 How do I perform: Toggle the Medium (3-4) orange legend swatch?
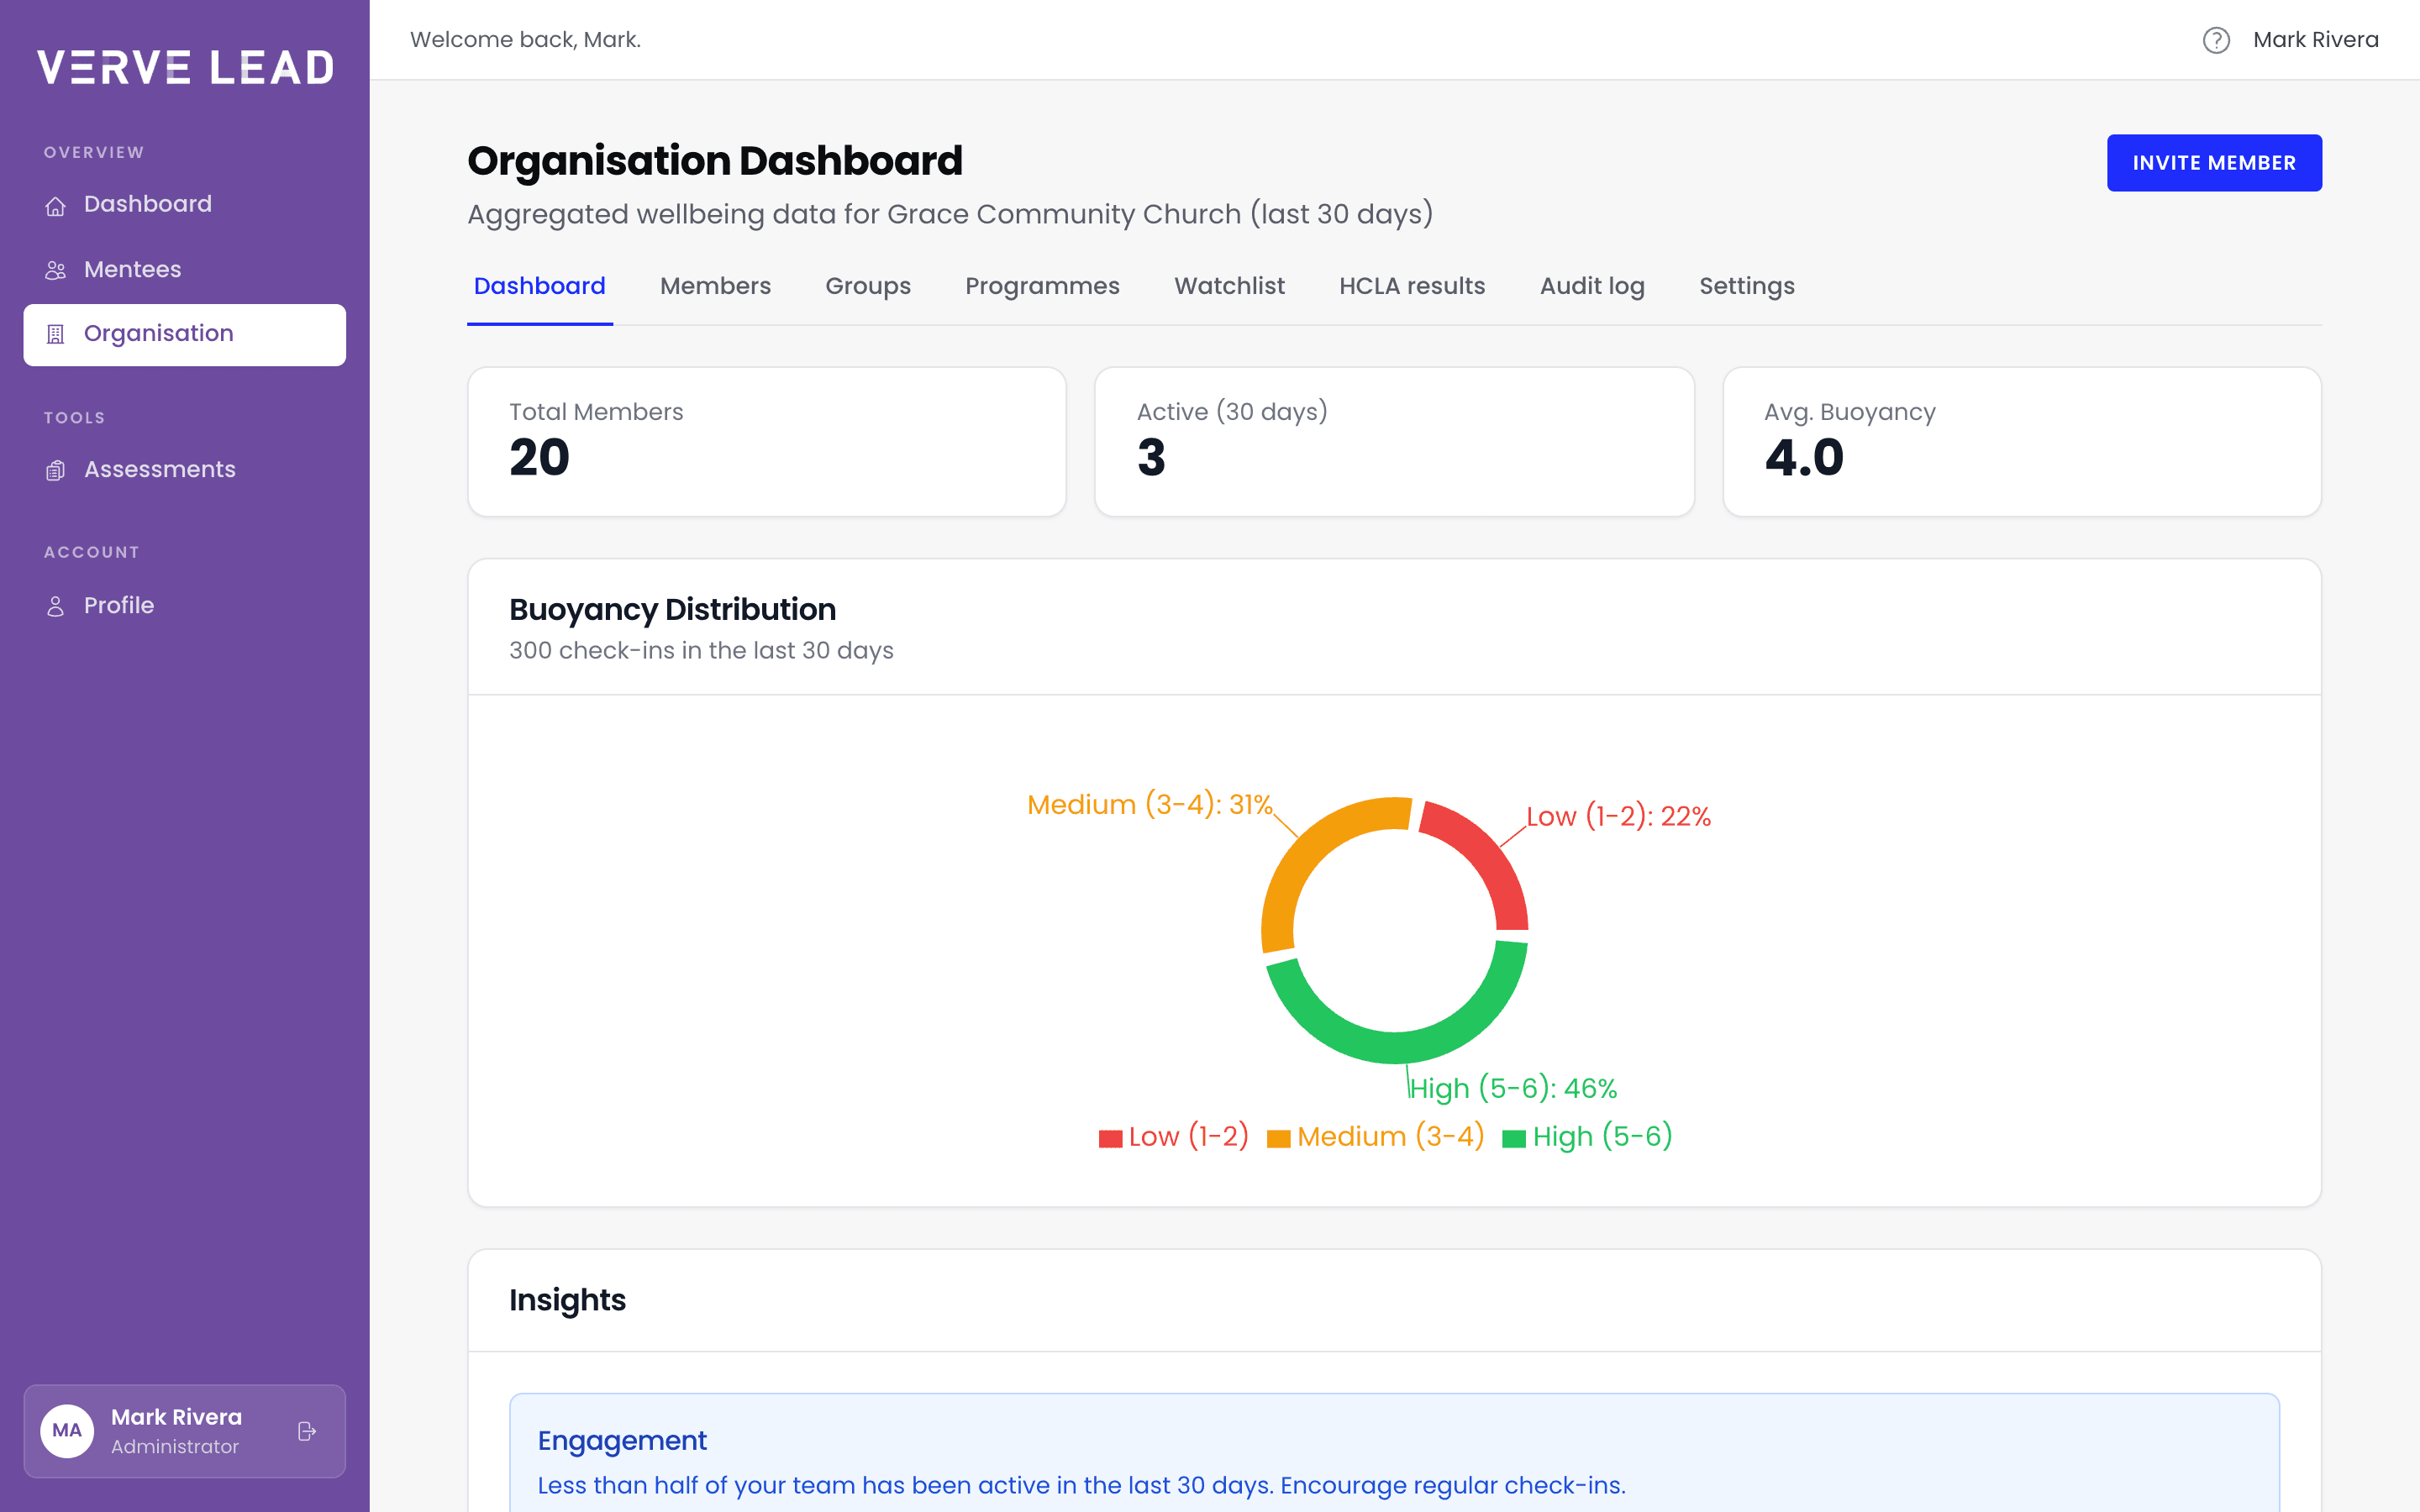coord(1278,1138)
